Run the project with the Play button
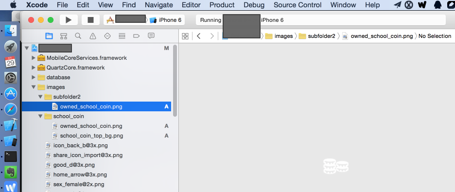The image size is (455, 192). pyautogui.click(x=69, y=20)
